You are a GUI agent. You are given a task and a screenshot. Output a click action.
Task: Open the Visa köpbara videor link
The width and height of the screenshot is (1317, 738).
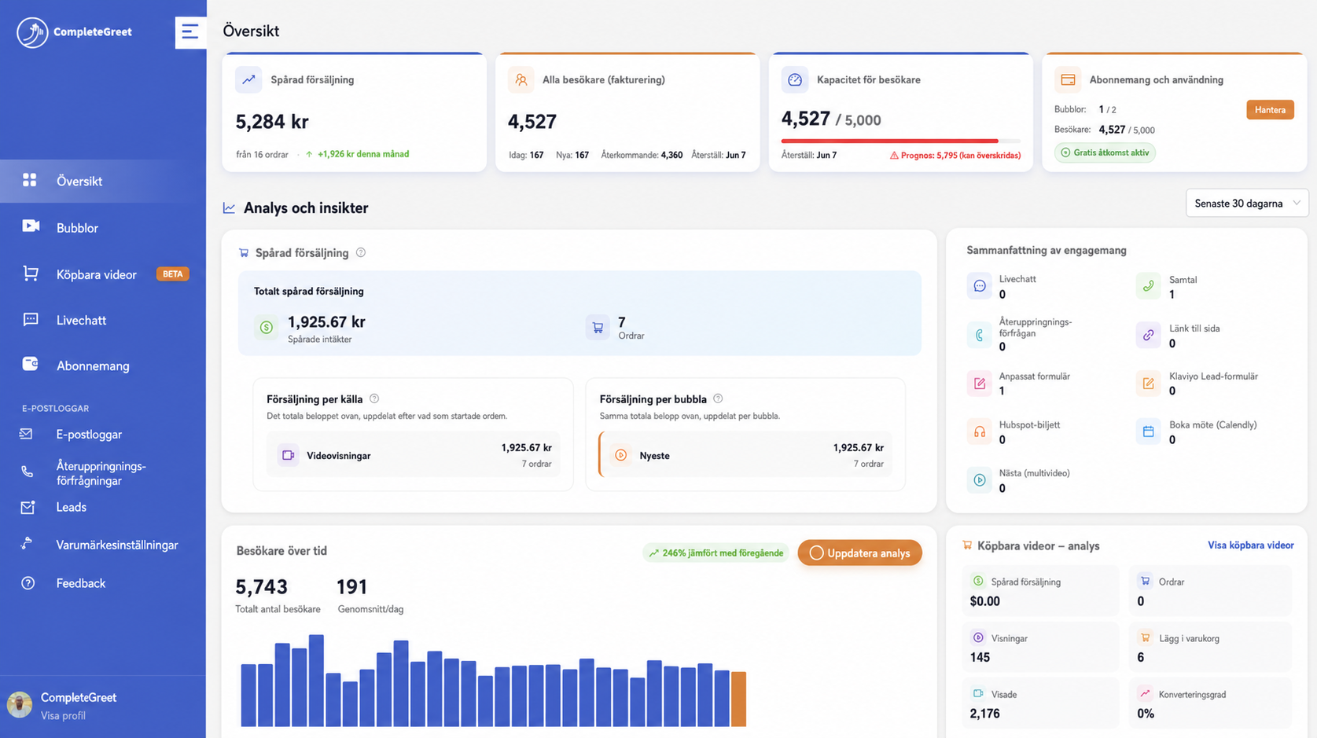pos(1250,545)
